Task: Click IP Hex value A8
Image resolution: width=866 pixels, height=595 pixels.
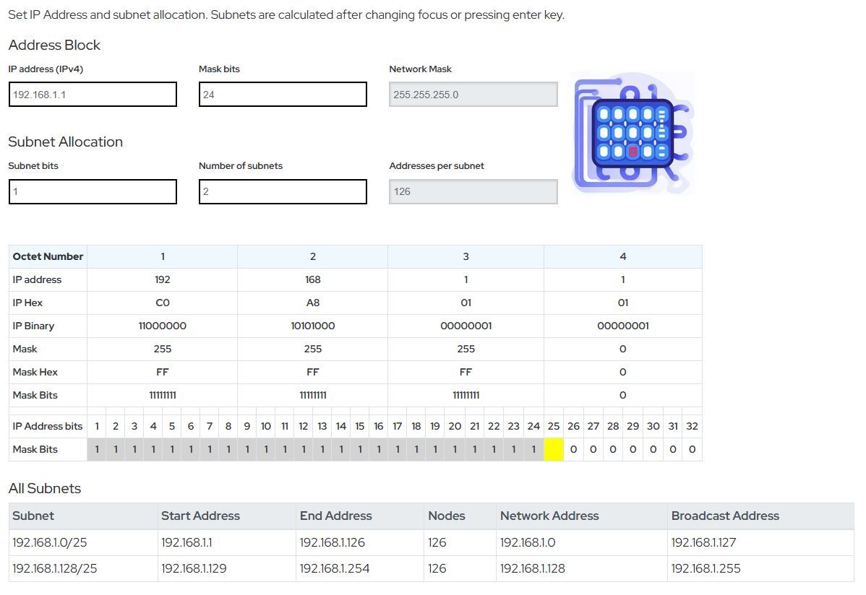Action: click(312, 303)
